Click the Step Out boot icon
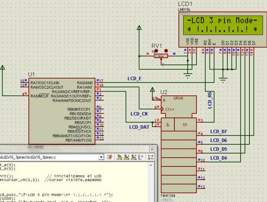The width and height of the screenshot is (267, 202). [133, 157]
